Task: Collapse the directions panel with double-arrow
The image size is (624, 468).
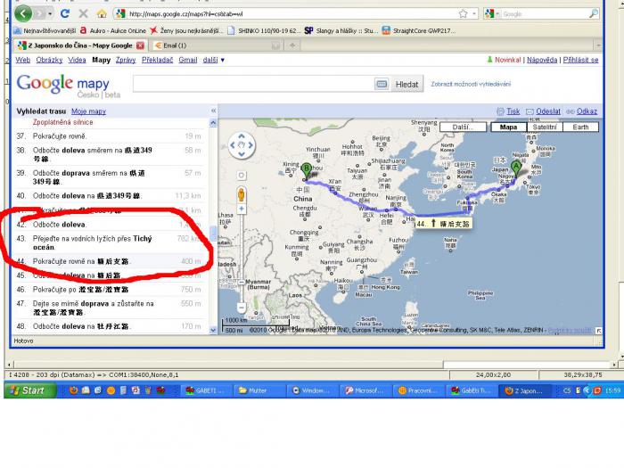Action: (x=213, y=111)
